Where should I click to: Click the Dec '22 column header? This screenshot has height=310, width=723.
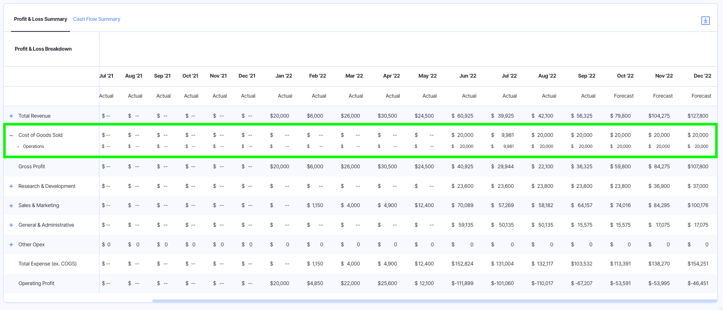tap(702, 76)
